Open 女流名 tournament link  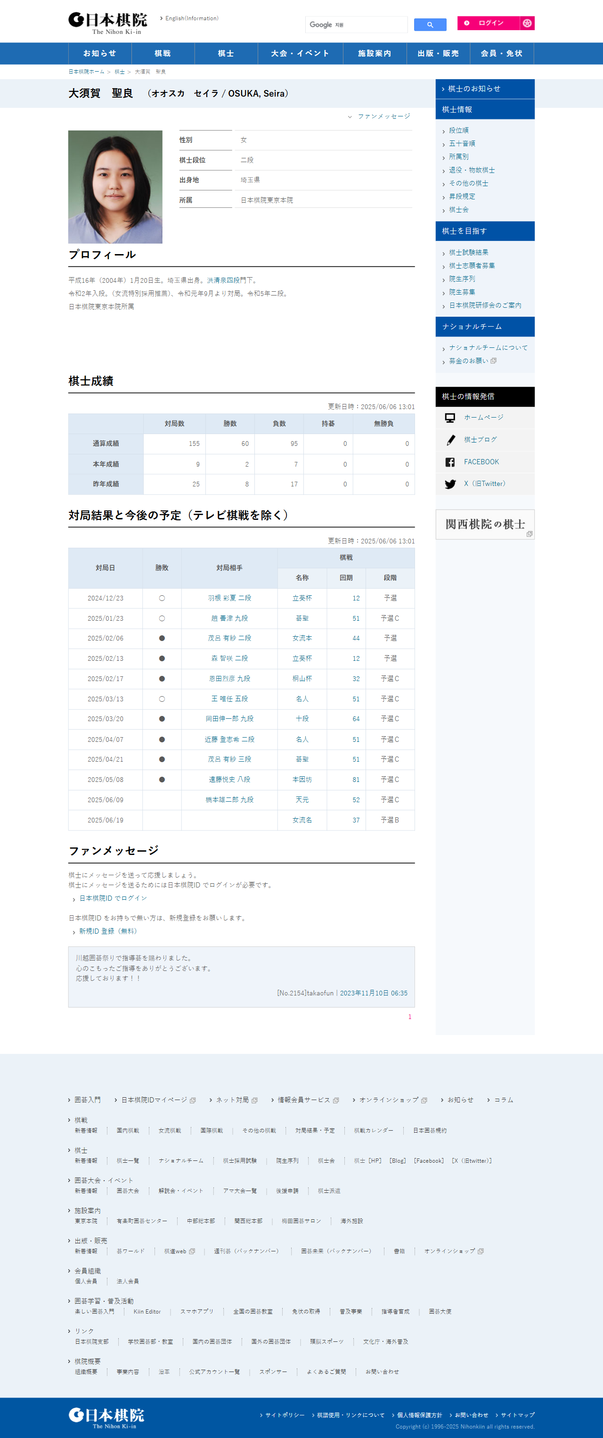[302, 820]
